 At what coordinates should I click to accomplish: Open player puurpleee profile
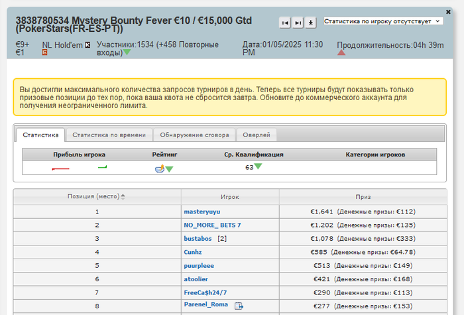pos(199,266)
